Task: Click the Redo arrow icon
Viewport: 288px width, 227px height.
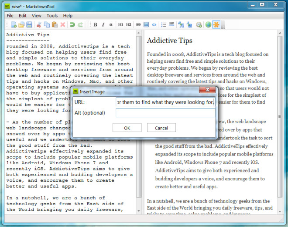Action: click(80, 24)
